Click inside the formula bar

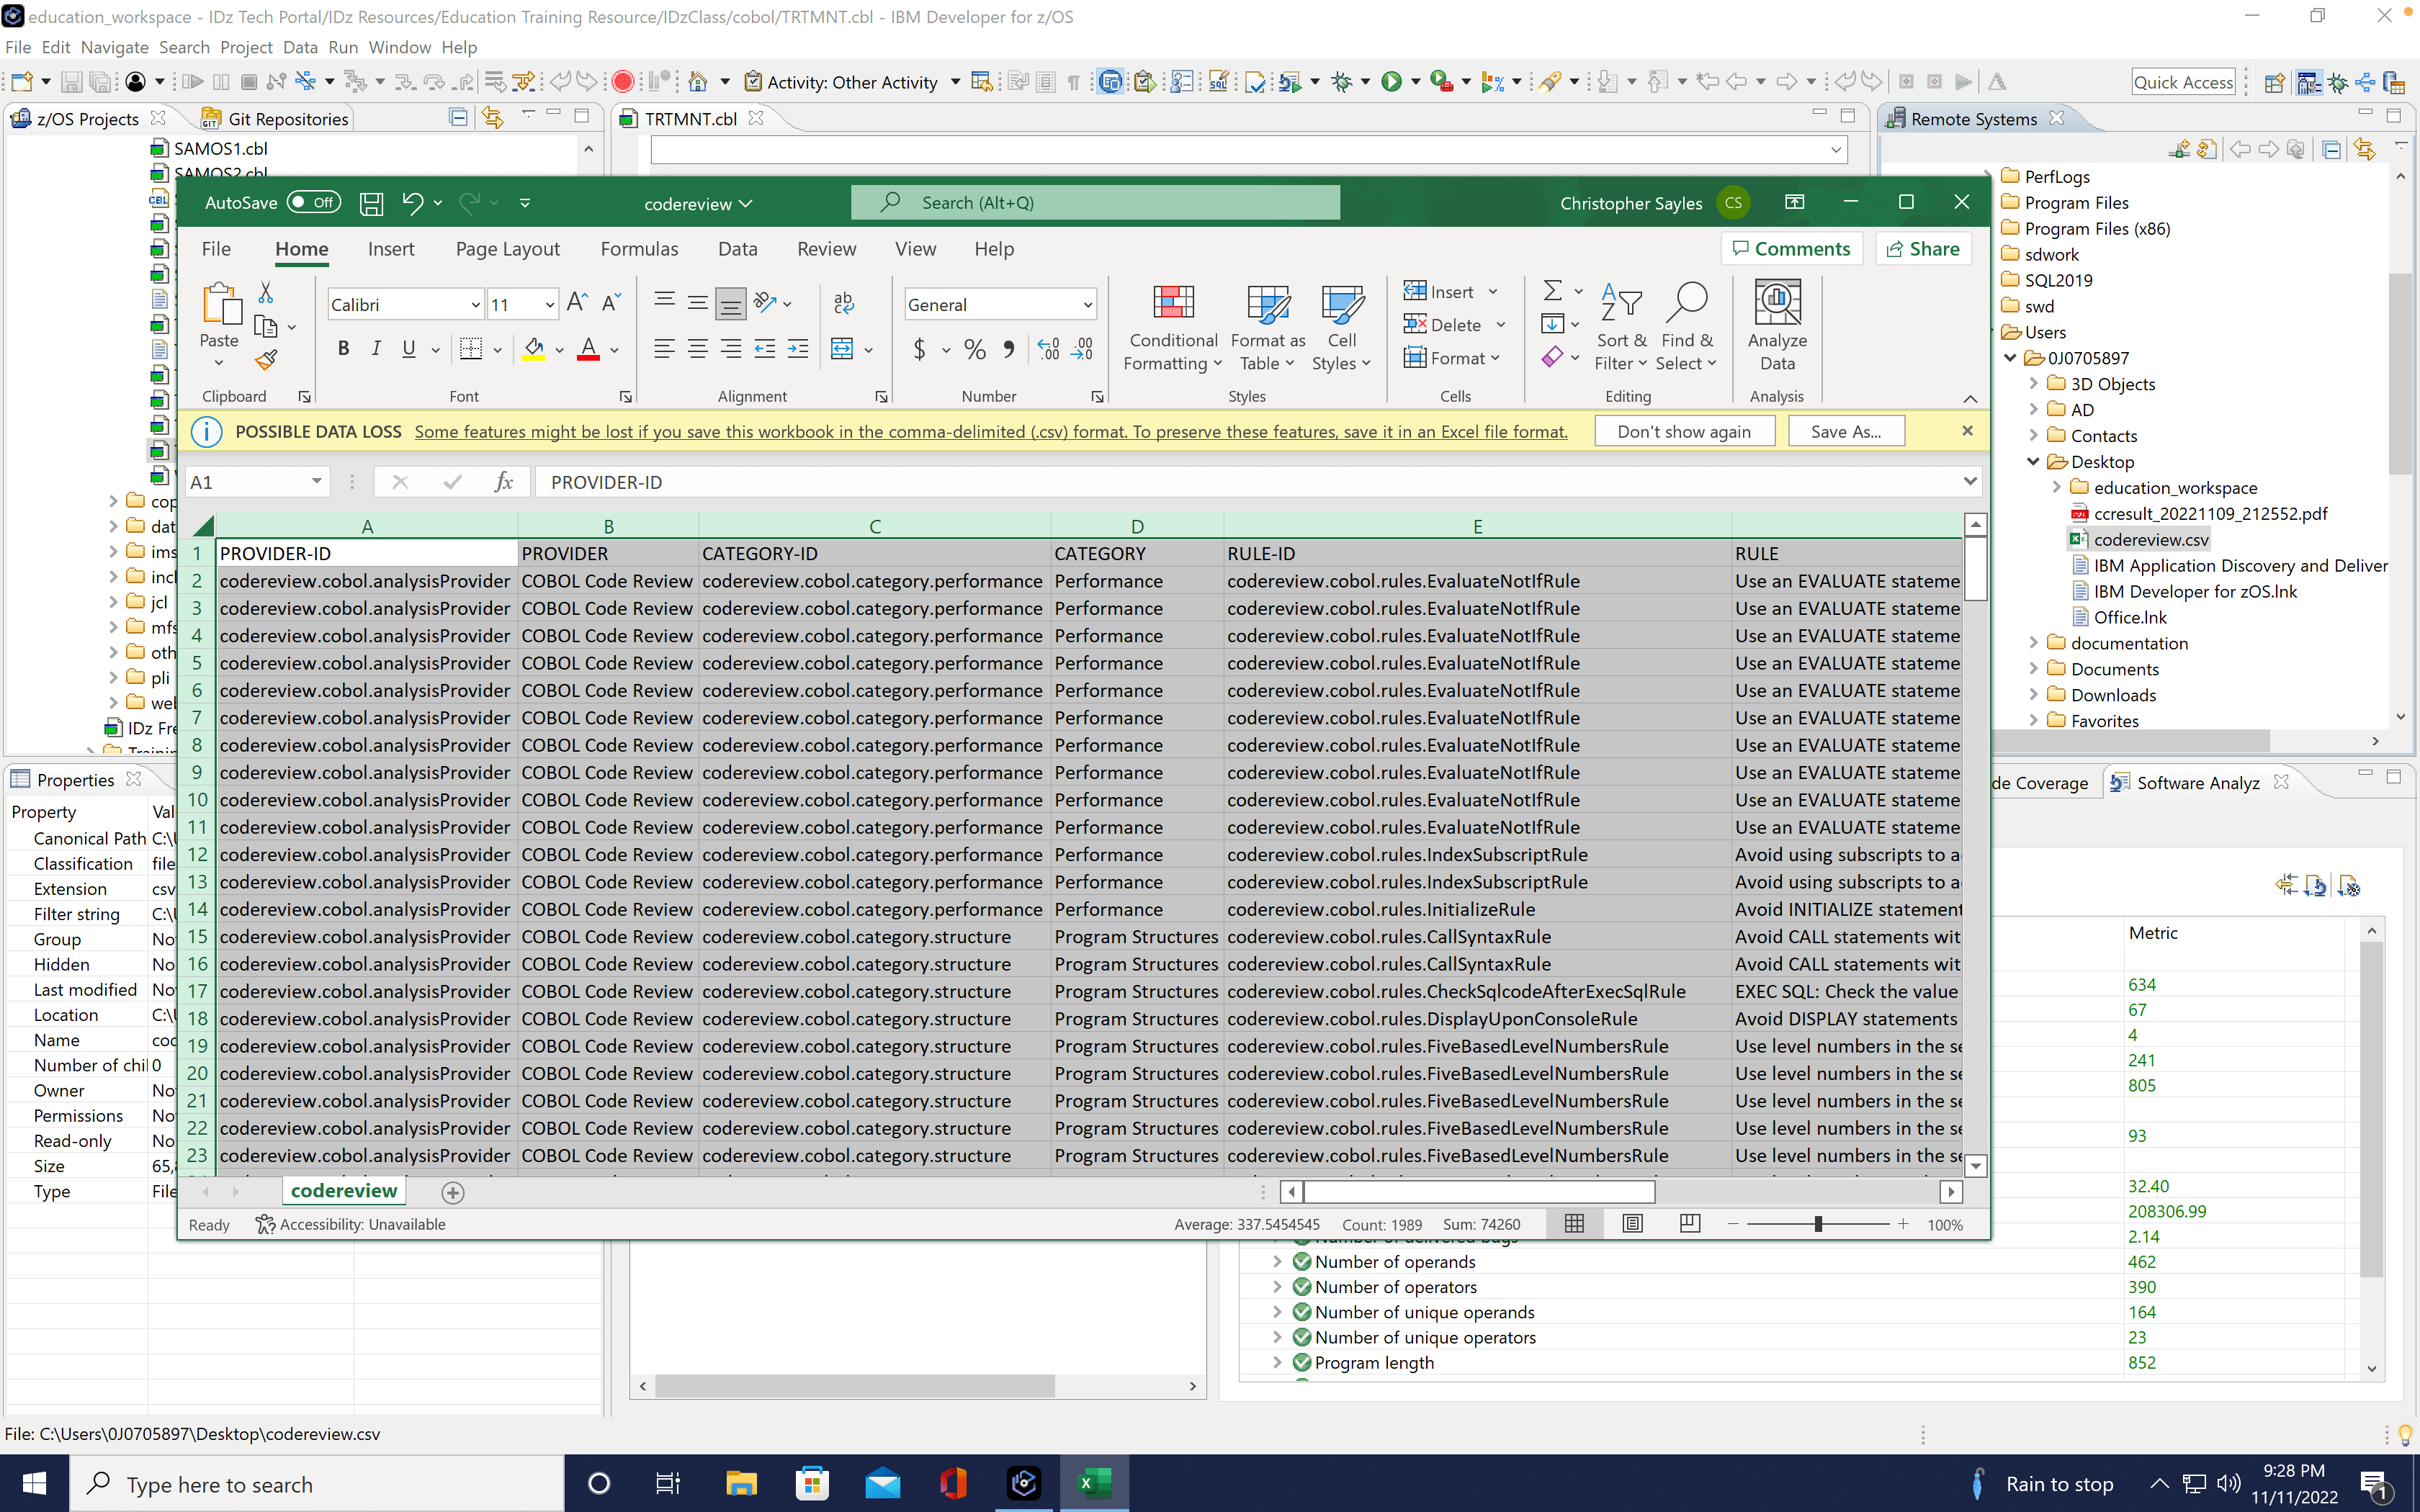pyautogui.click(x=1000, y=481)
